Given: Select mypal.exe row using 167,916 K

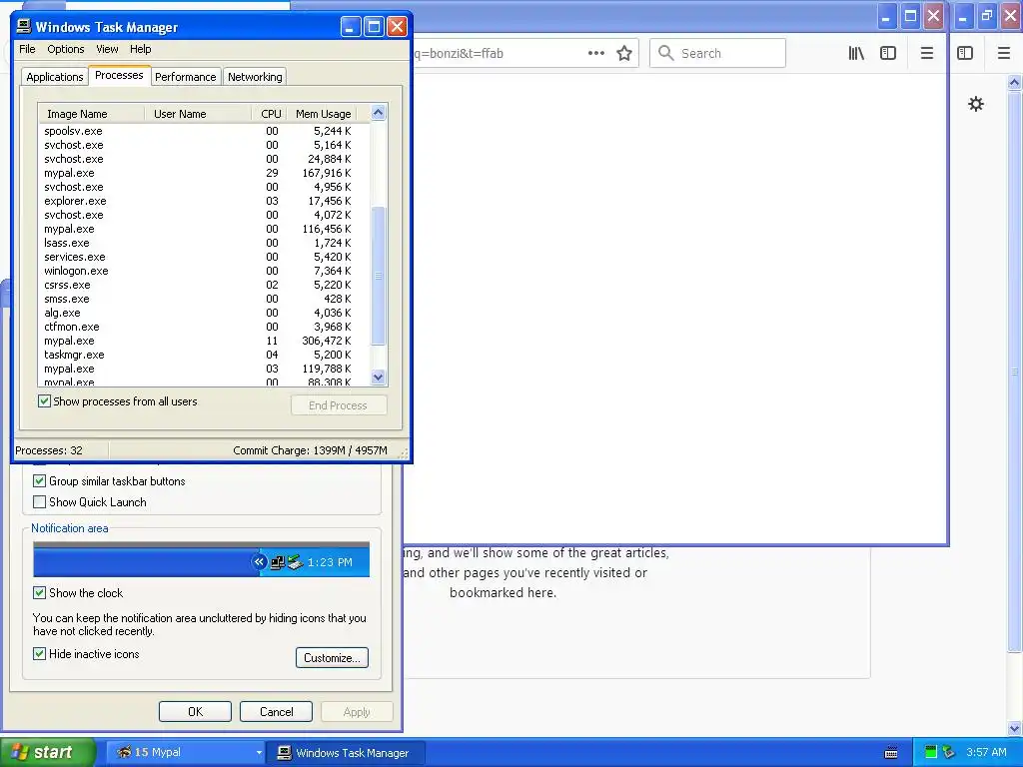Looking at the screenshot, I should point(204,173).
